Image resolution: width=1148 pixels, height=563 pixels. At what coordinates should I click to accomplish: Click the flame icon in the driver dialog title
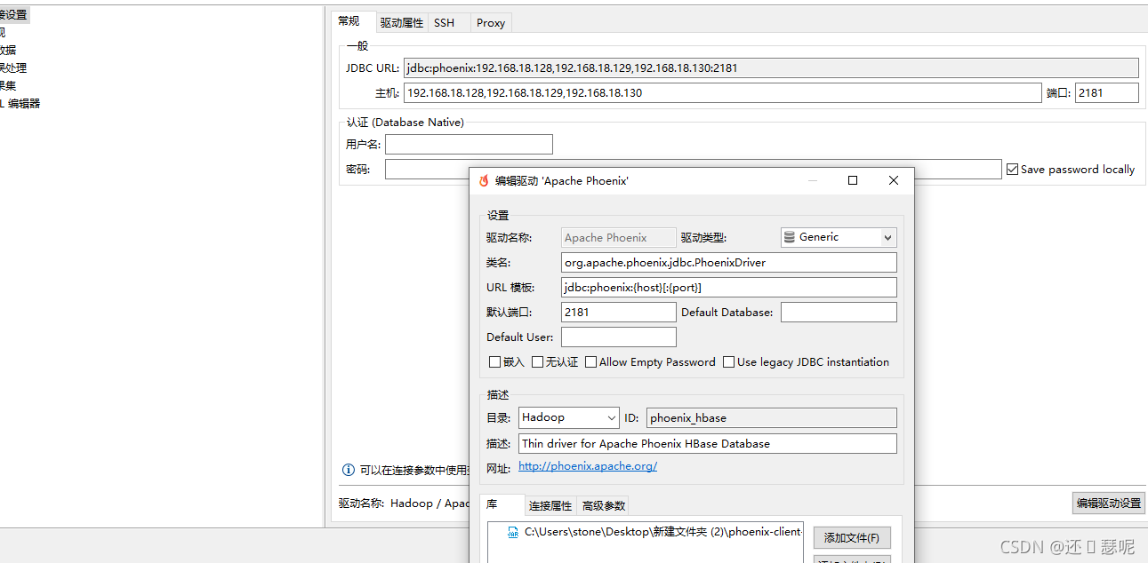[x=484, y=180]
